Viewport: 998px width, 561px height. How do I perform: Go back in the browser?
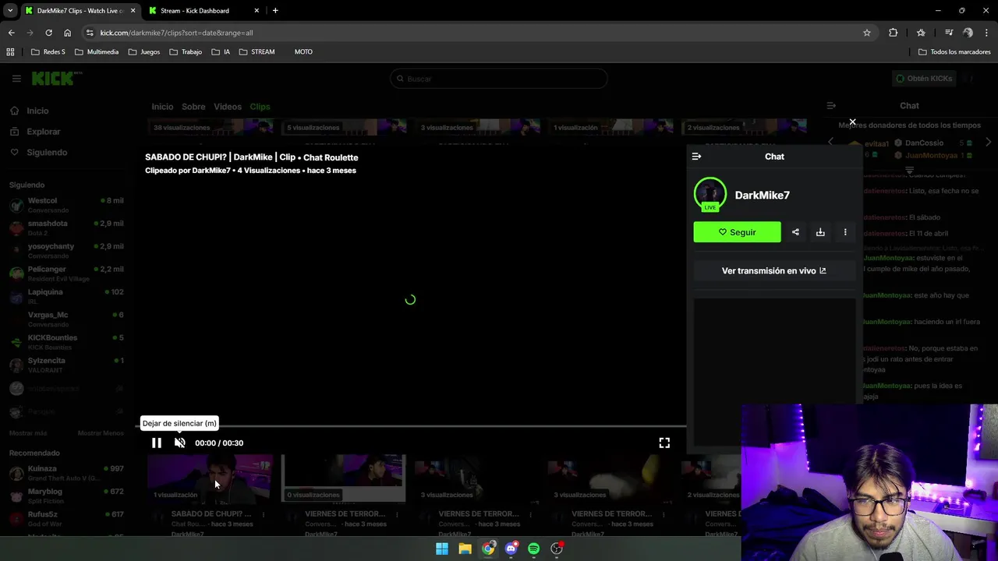[11, 33]
